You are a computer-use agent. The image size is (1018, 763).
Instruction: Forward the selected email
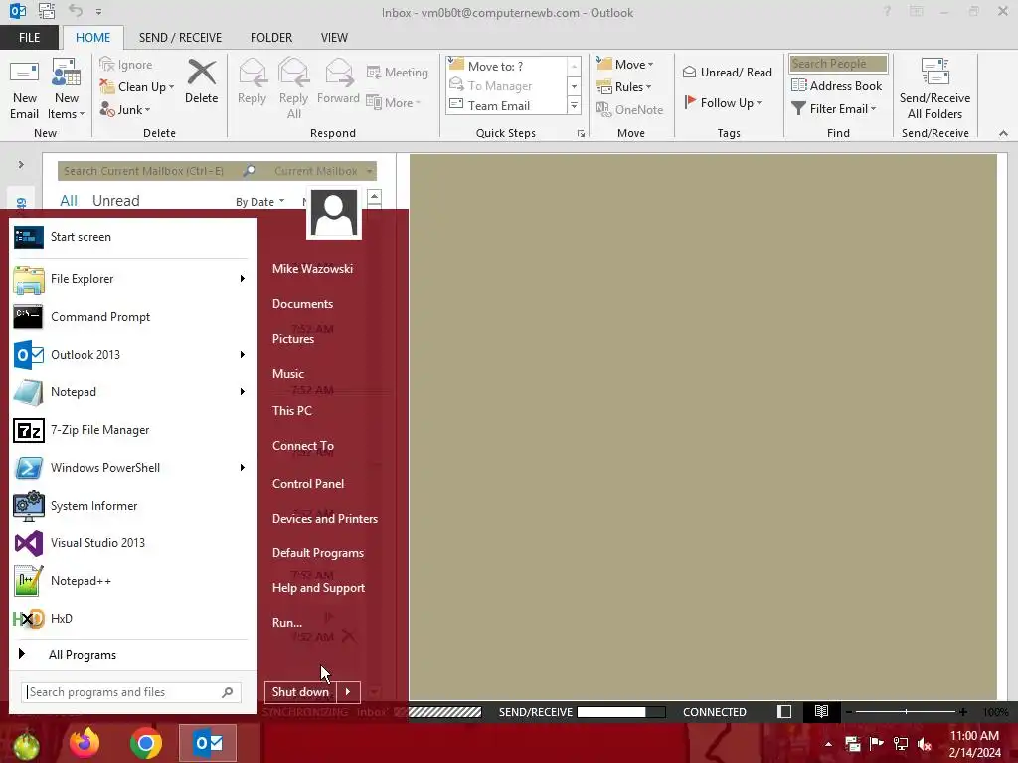pyautogui.click(x=338, y=81)
